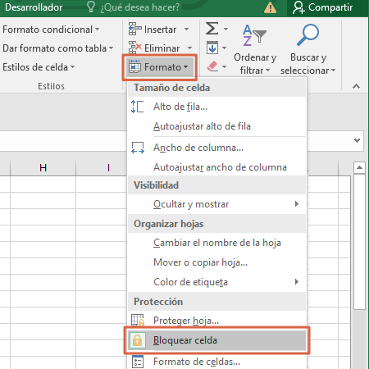Open Estilos de celda dropdown

click(x=39, y=67)
